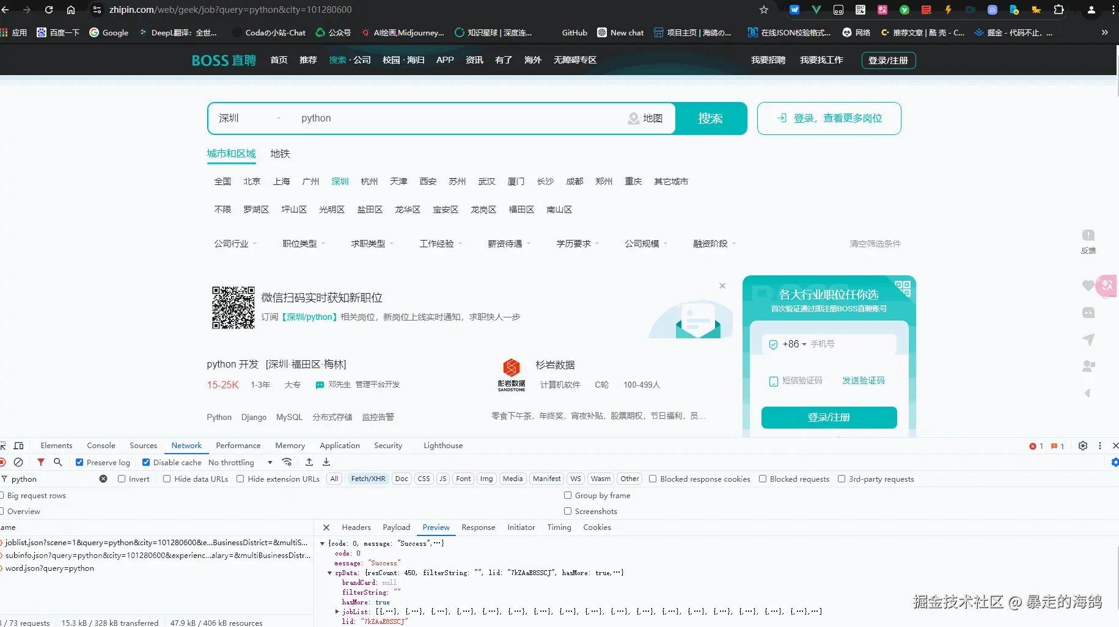Click 登录/注册 in the site header
Screen dimensions: 1119x627
pyautogui.click(x=889, y=60)
